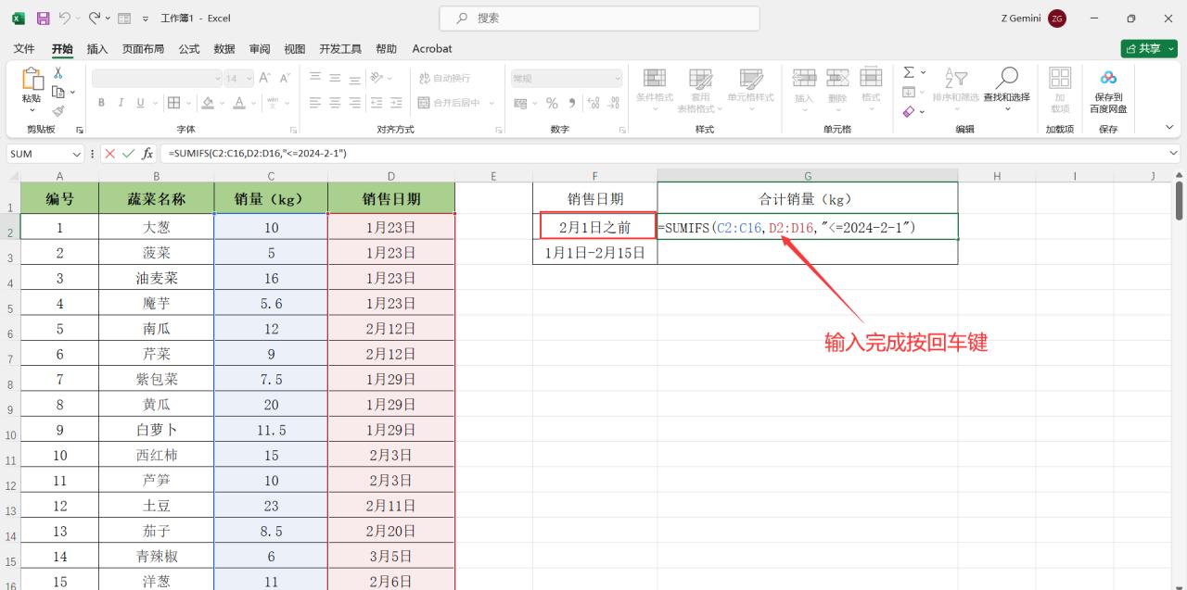Click the AutoSum sigma icon

tap(909, 72)
